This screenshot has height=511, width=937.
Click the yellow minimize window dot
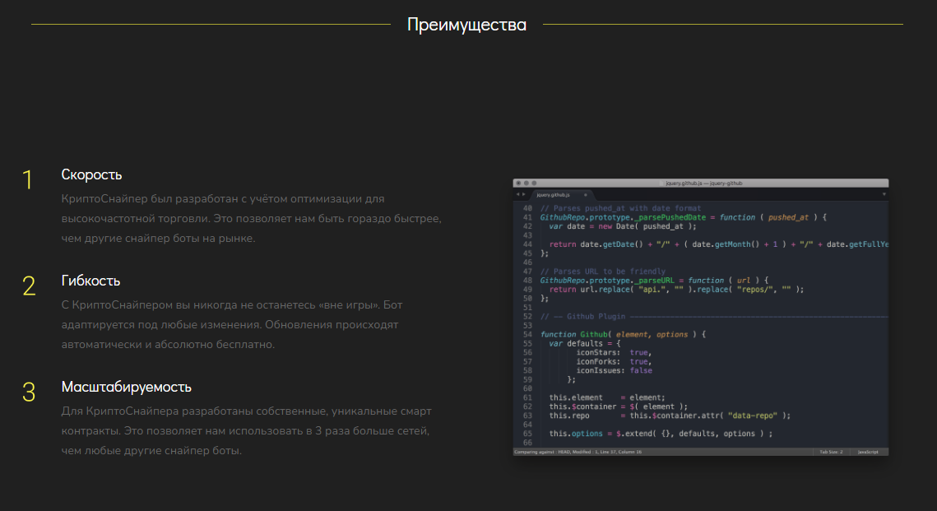point(526,183)
